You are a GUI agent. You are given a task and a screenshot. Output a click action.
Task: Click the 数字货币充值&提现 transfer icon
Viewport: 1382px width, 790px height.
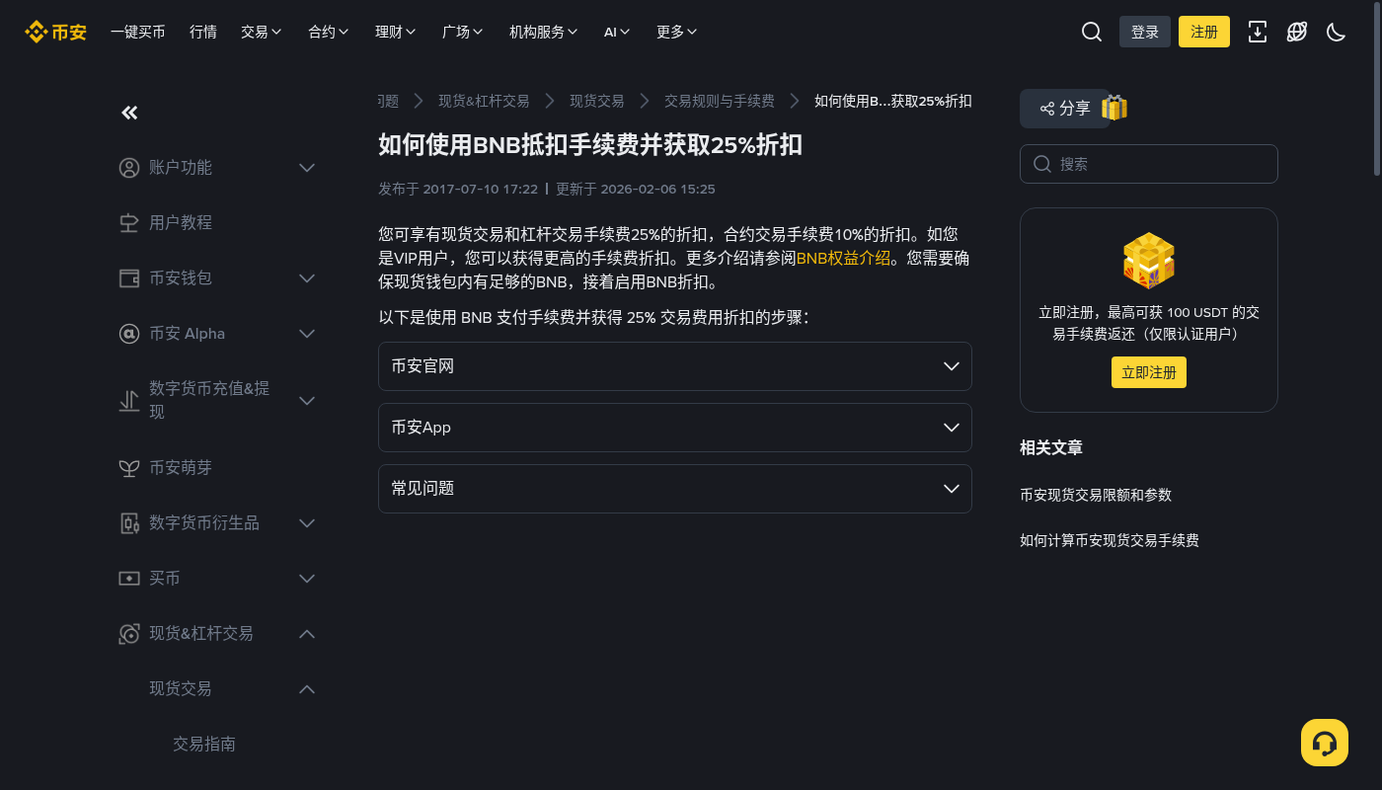coord(129,401)
